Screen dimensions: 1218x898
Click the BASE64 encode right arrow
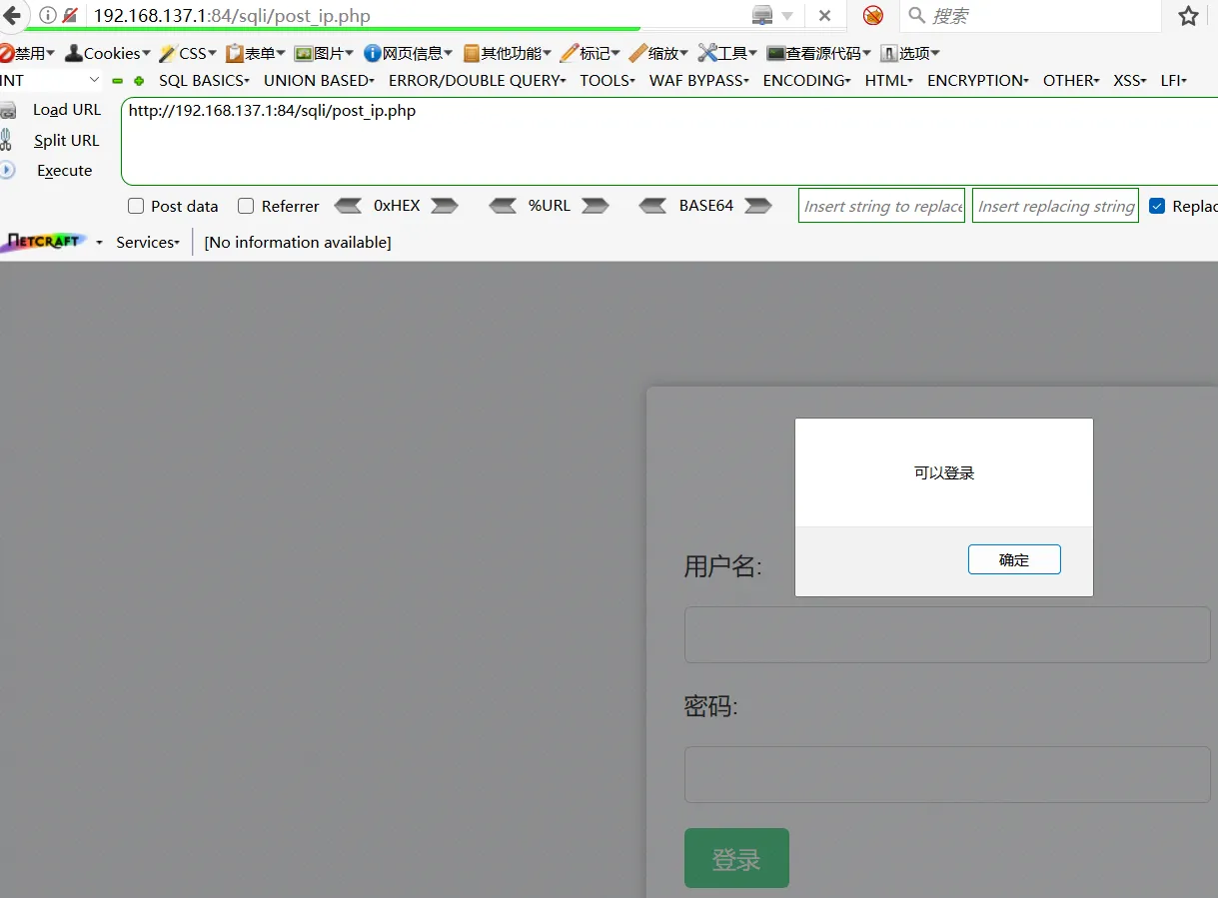point(758,206)
